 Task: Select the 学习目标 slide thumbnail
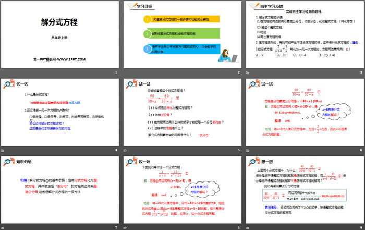point(182,34)
